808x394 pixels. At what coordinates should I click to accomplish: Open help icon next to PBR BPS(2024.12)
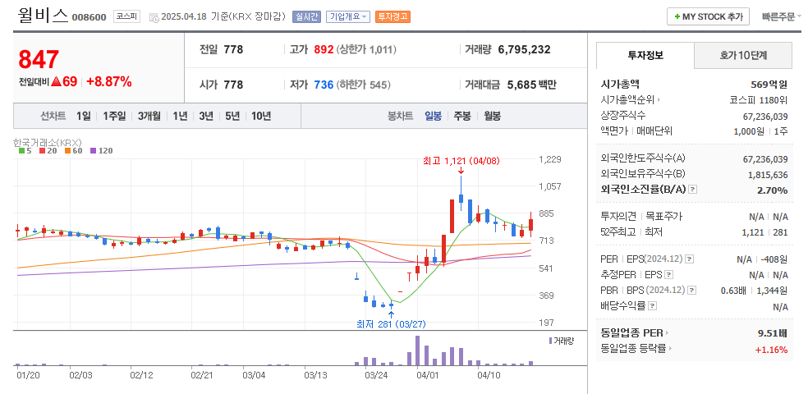coord(692,291)
